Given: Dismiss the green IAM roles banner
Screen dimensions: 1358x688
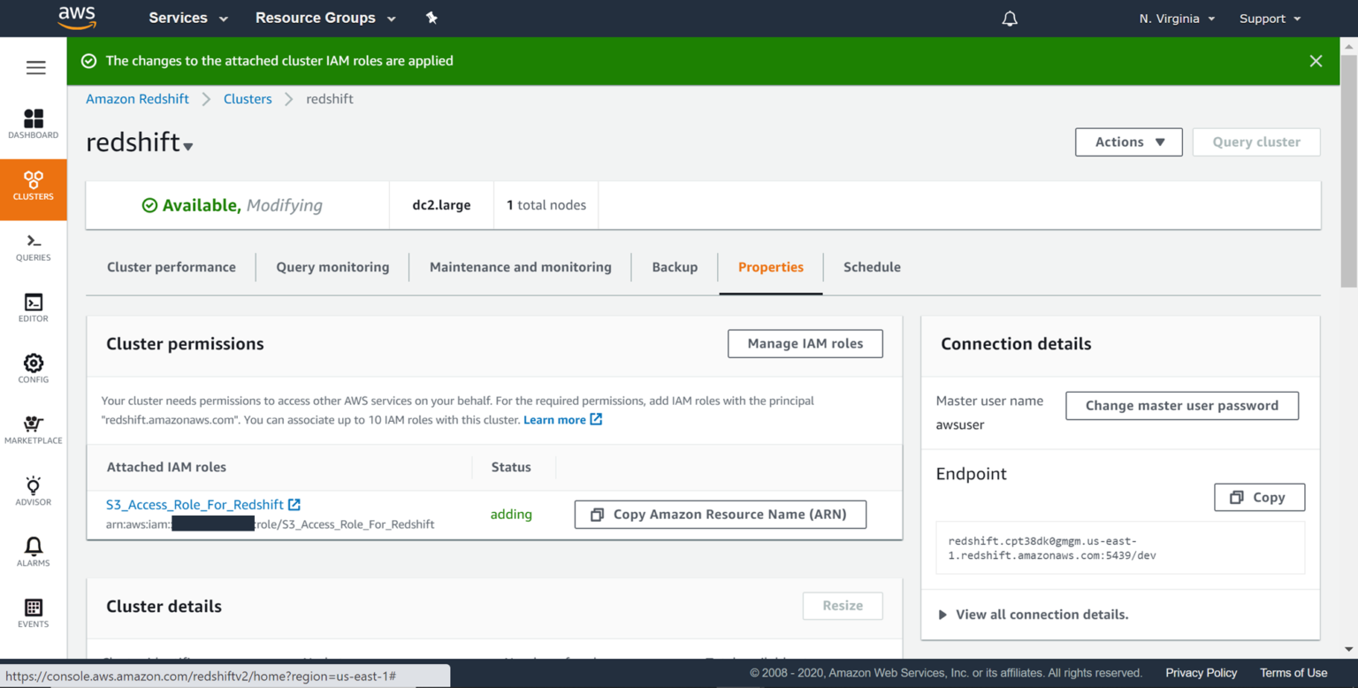Looking at the screenshot, I should coord(1316,61).
